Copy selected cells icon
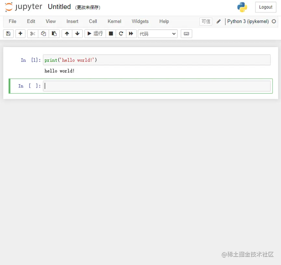The image size is (281, 265). pos(44,34)
